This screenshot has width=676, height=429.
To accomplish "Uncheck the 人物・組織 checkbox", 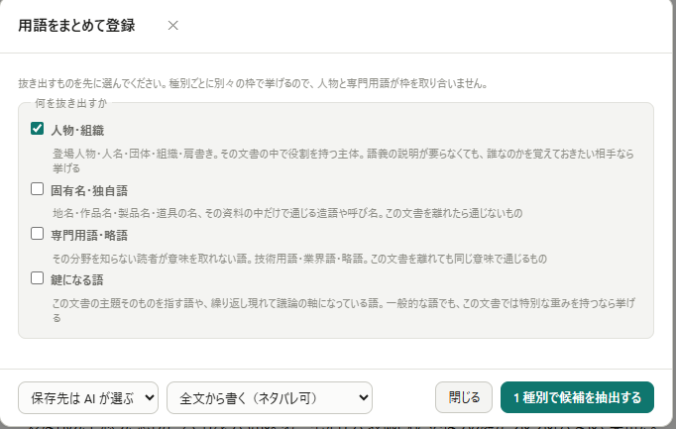I will click(x=37, y=129).
